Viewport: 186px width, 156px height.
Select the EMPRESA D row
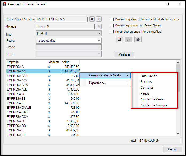tap(43, 121)
